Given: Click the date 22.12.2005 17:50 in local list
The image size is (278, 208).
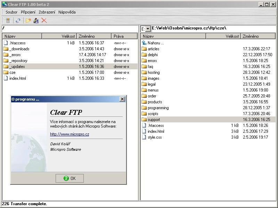Looking at the screenshot, I should tap(257, 55).
